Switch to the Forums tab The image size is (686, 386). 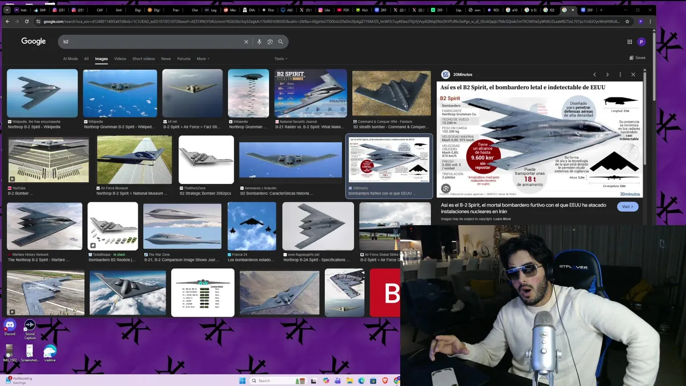tap(184, 58)
